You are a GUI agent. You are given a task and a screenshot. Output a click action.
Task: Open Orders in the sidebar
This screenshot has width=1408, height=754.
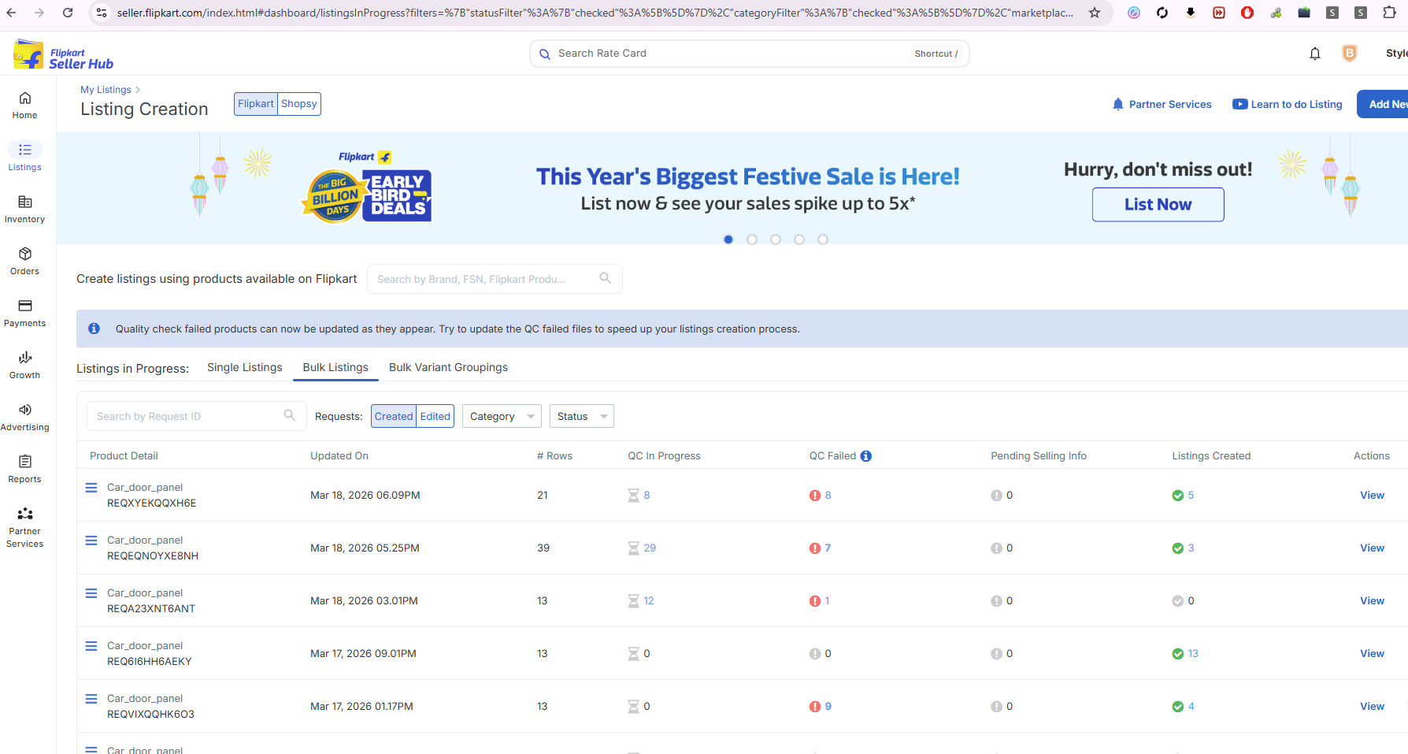coord(24,262)
